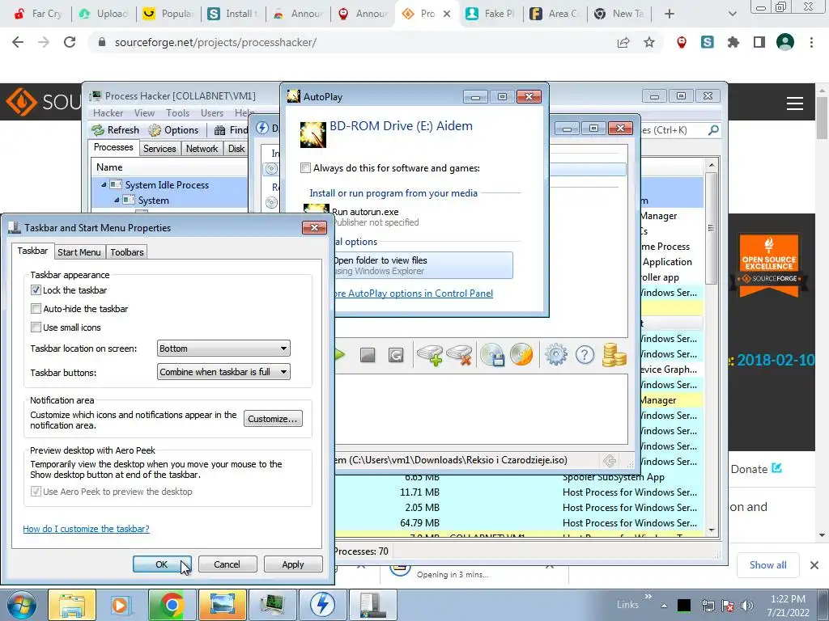Open preferences via the gear icon

(555, 355)
